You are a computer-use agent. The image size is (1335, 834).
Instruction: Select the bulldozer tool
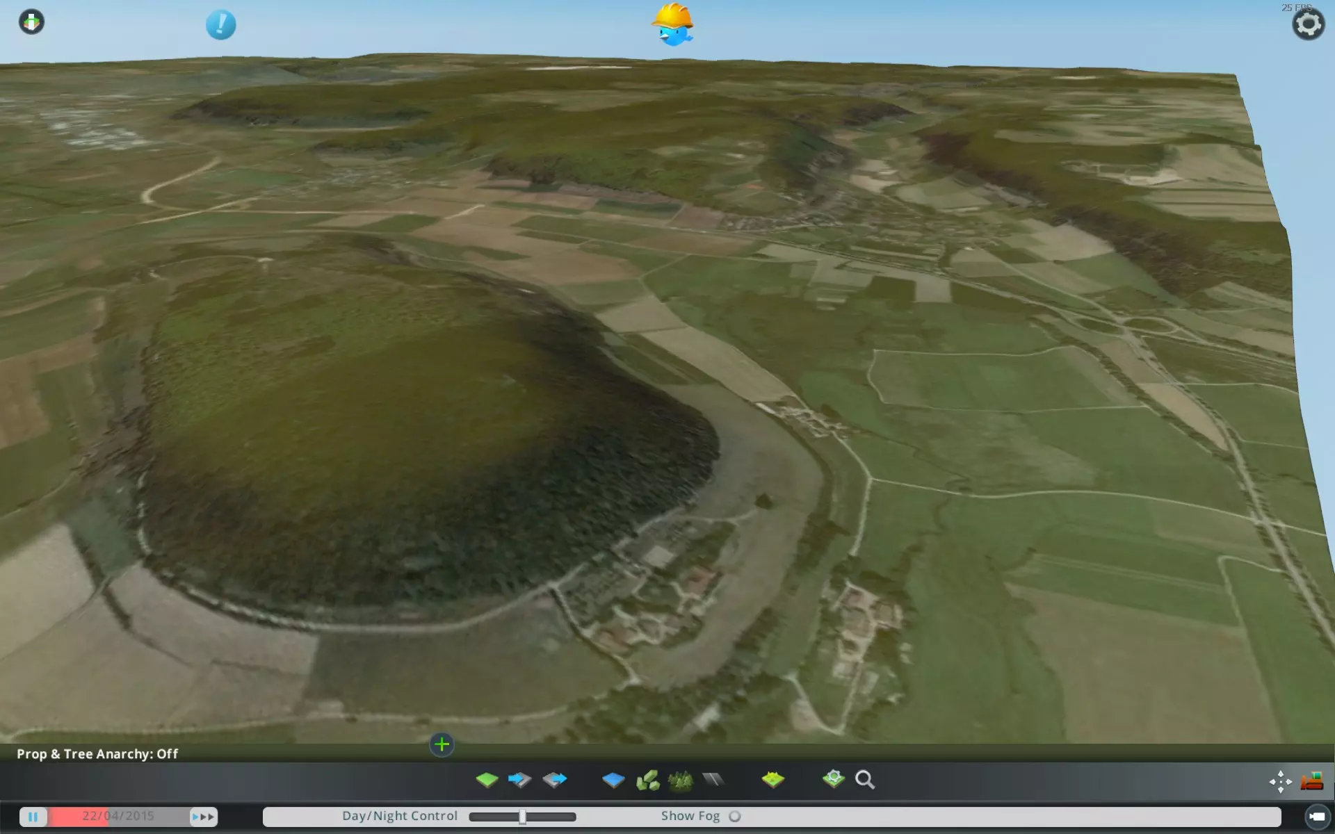1312,781
